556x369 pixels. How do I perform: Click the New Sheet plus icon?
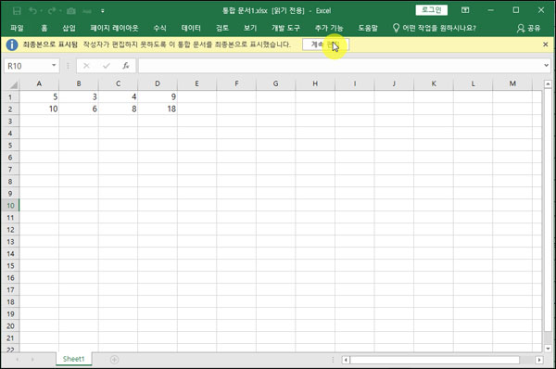click(114, 360)
